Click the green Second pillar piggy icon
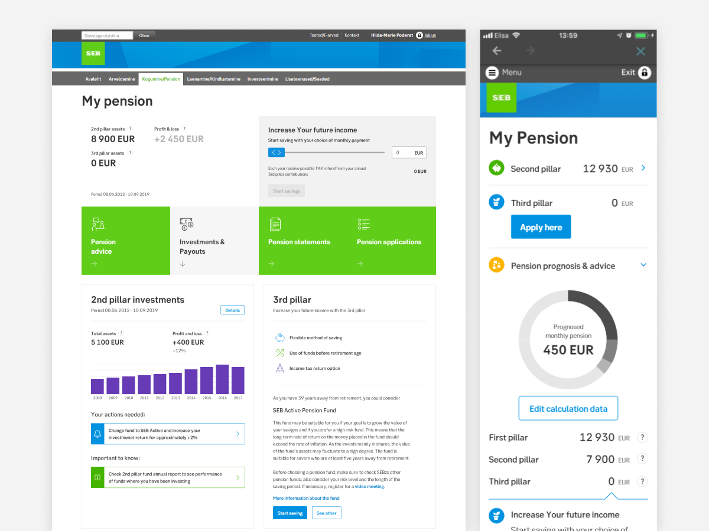 coord(496,168)
